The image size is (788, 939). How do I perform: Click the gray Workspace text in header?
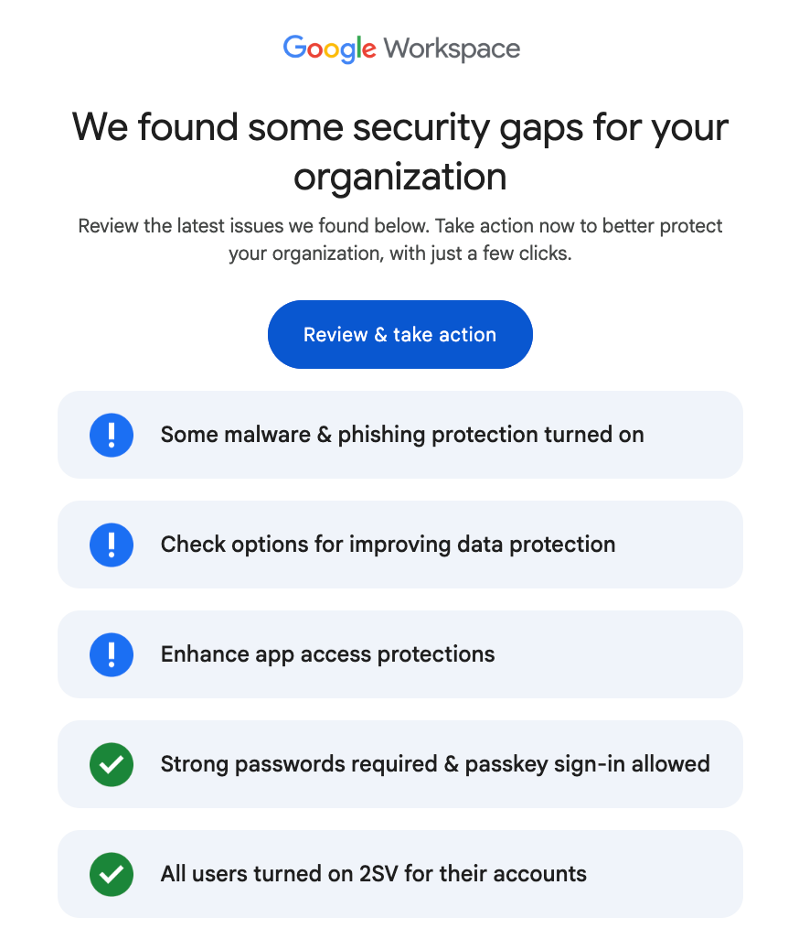pos(452,49)
